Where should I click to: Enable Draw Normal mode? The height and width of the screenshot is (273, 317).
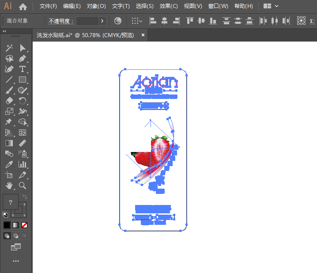pos(7,236)
